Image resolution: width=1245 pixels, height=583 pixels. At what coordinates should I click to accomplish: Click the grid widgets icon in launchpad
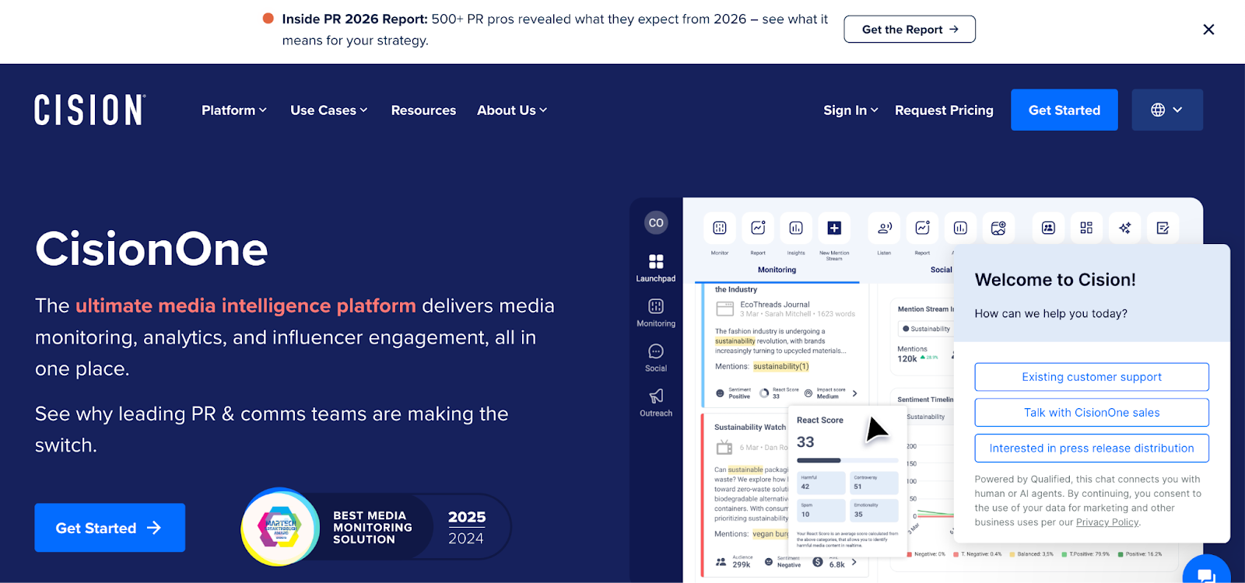(x=1086, y=228)
